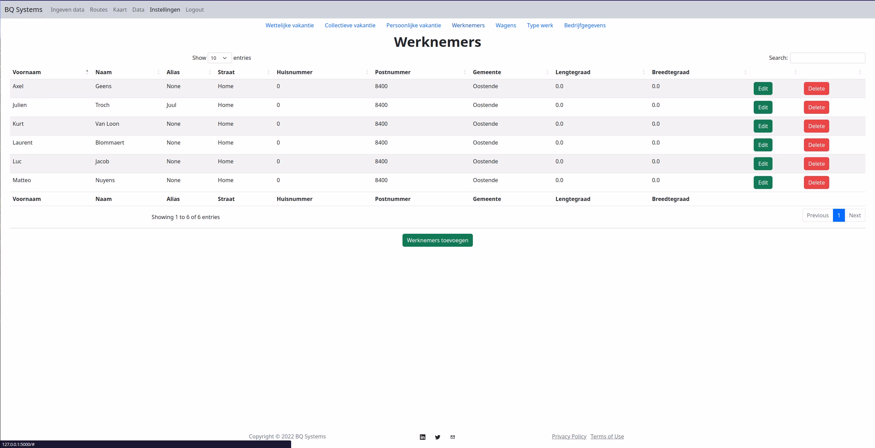Switch to the Wagens settings tab
Screen dimensions: 875x448
pos(506,25)
